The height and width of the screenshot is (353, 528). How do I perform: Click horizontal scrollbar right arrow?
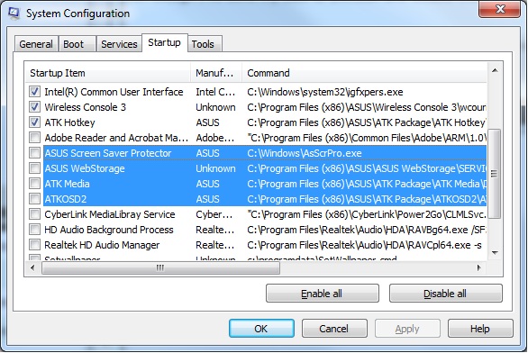(478, 267)
